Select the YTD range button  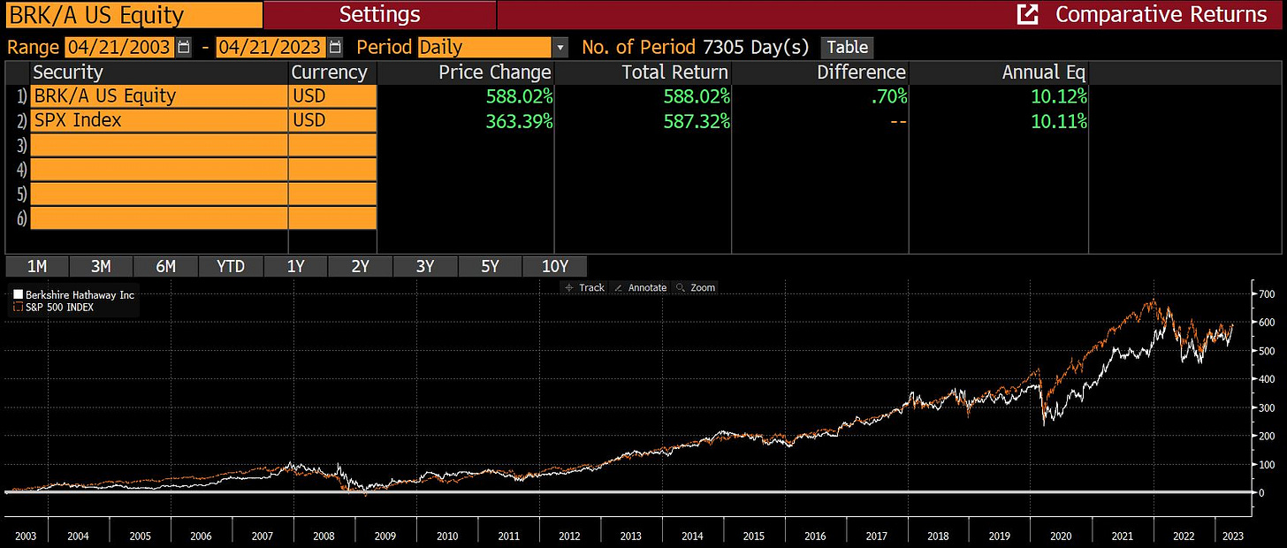pyautogui.click(x=231, y=266)
